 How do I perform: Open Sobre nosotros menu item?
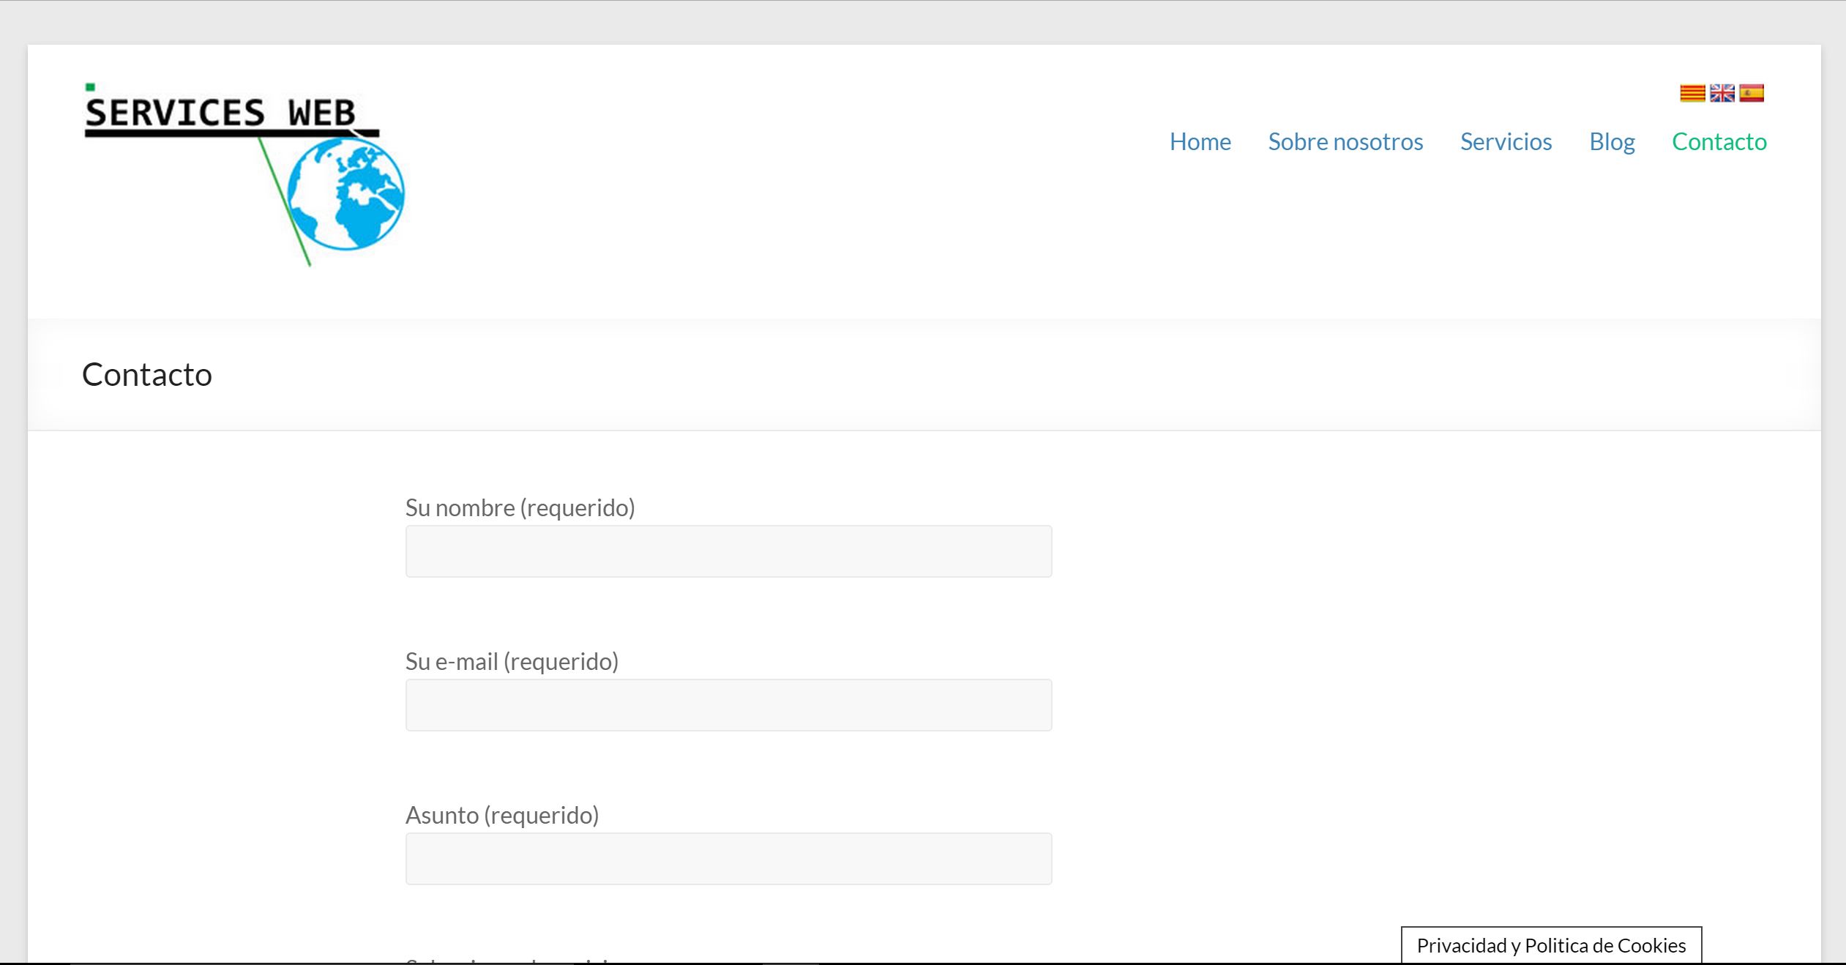point(1345,141)
